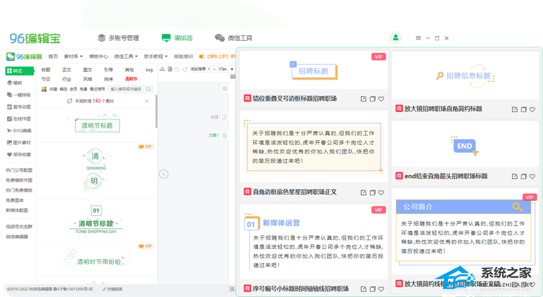543x297 pixels.
Task: Open the 热门免费模板 link
Action: tap(19, 190)
